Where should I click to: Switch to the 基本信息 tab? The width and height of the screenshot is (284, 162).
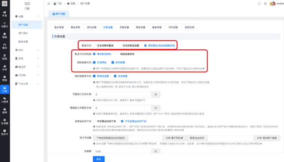59,27
